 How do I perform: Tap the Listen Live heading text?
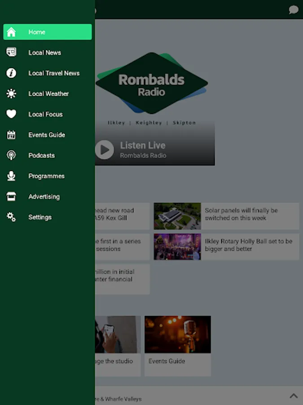[x=143, y=145]
